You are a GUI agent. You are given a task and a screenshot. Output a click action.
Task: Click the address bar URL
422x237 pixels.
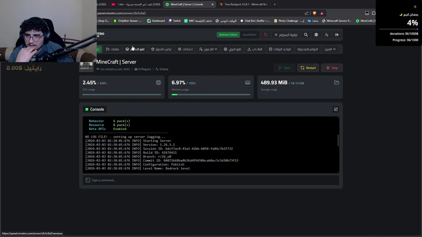point(121,13)
